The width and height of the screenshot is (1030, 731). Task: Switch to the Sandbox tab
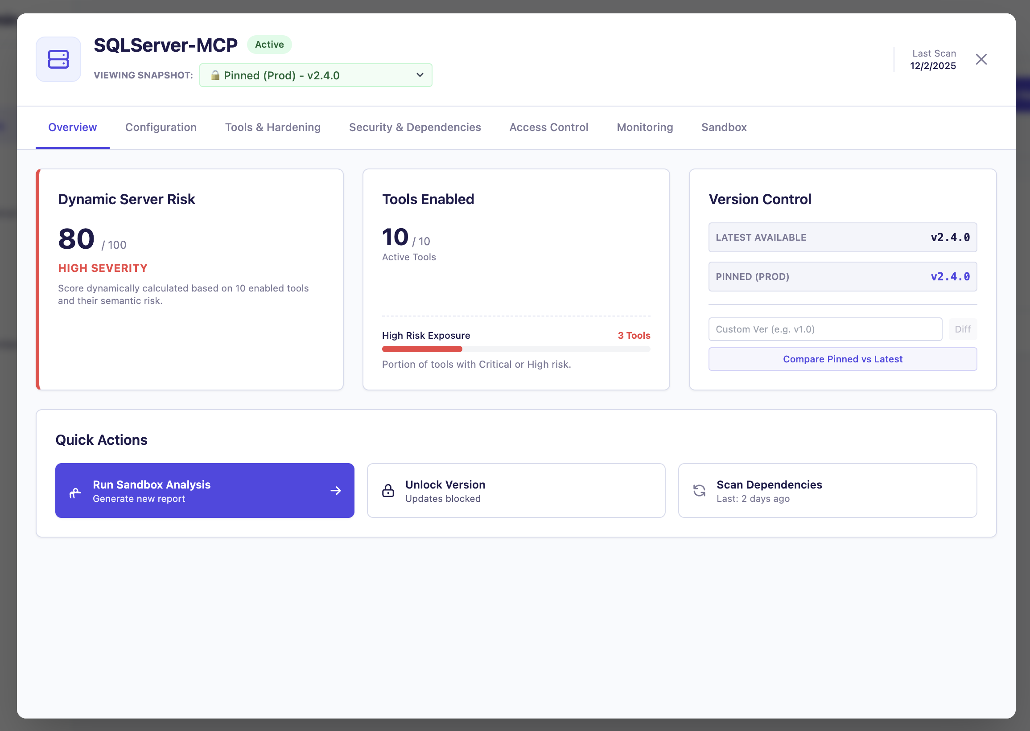pyautogui.click(x=723, y=127)
